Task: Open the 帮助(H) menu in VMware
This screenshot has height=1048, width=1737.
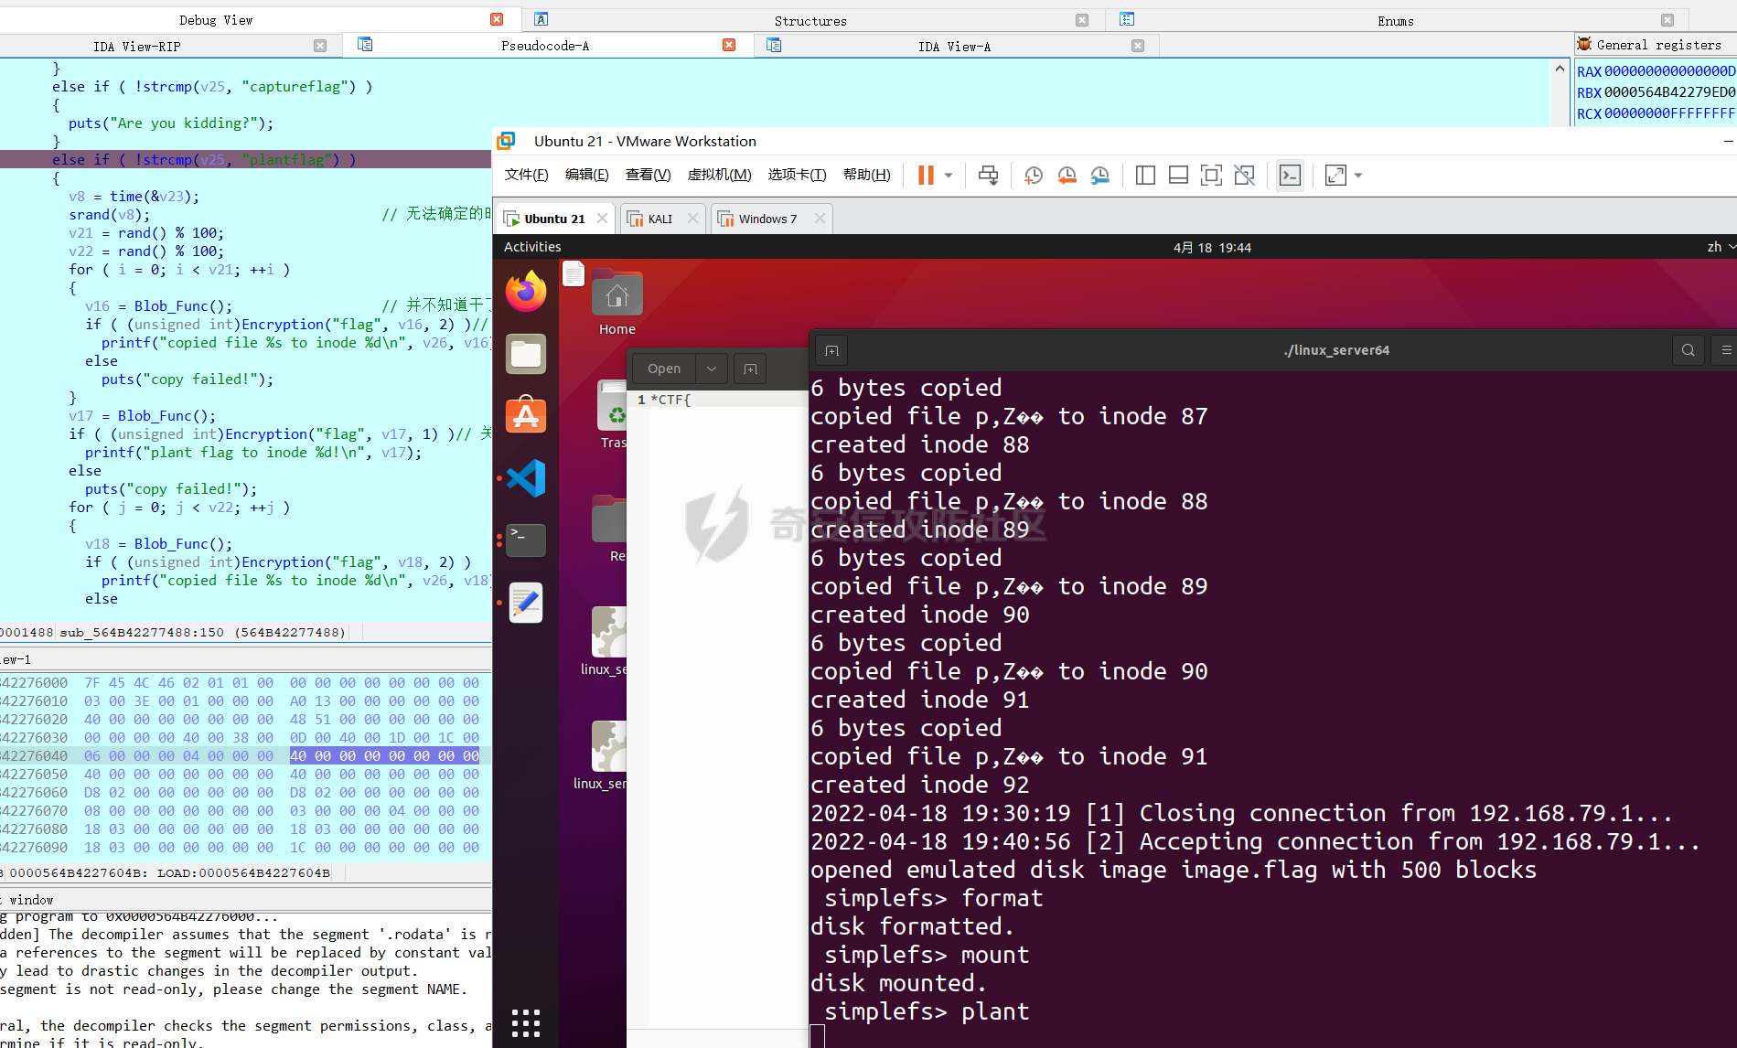Action: (x=866, y=175)
